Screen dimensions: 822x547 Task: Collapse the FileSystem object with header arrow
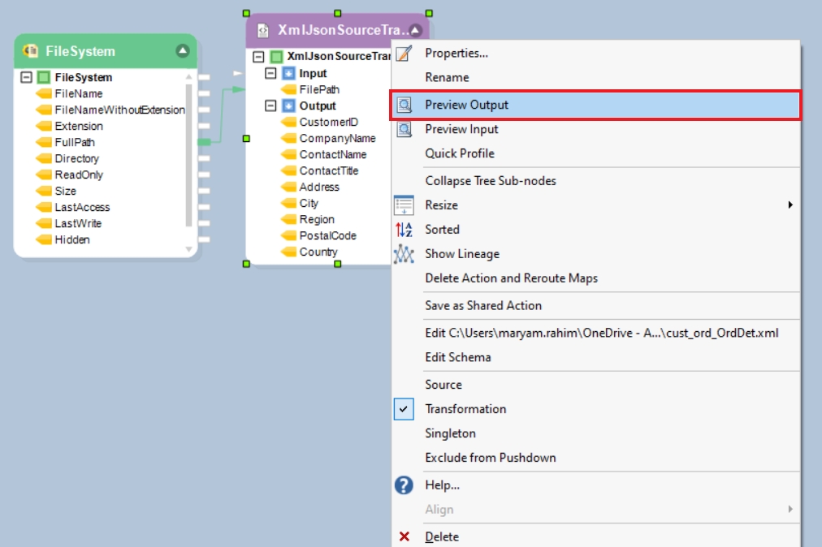(183, 51)
